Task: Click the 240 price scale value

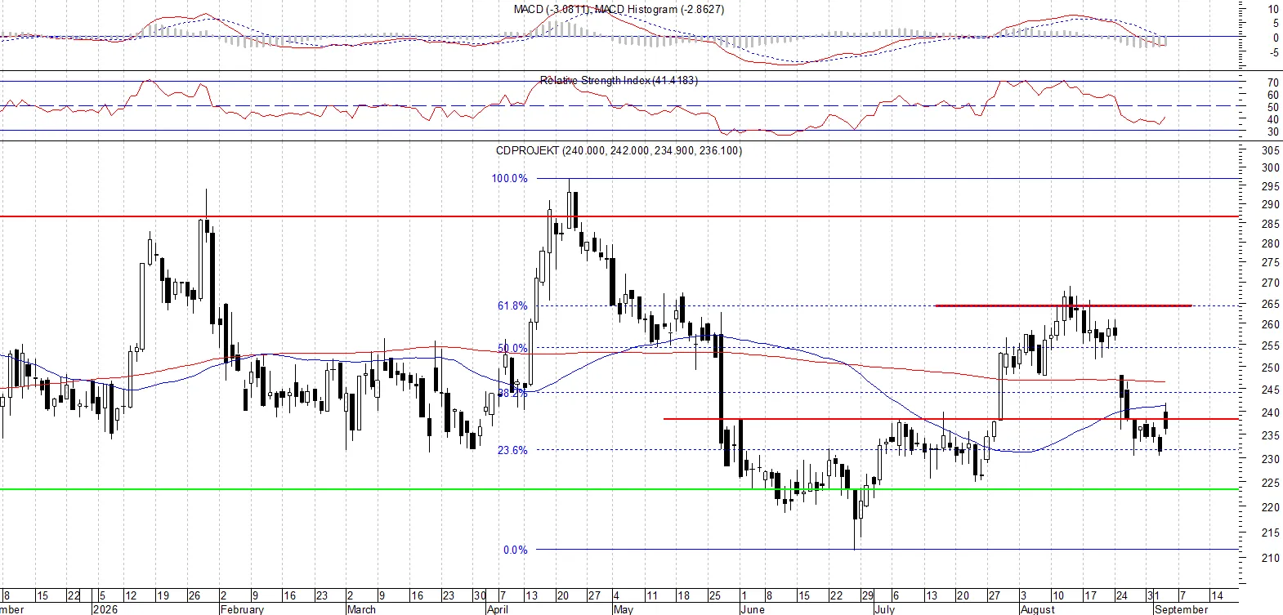Action: (1271, 413)
